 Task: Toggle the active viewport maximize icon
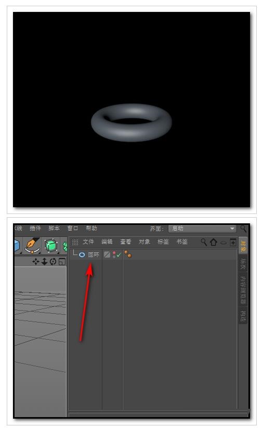(x=62, y=261)
